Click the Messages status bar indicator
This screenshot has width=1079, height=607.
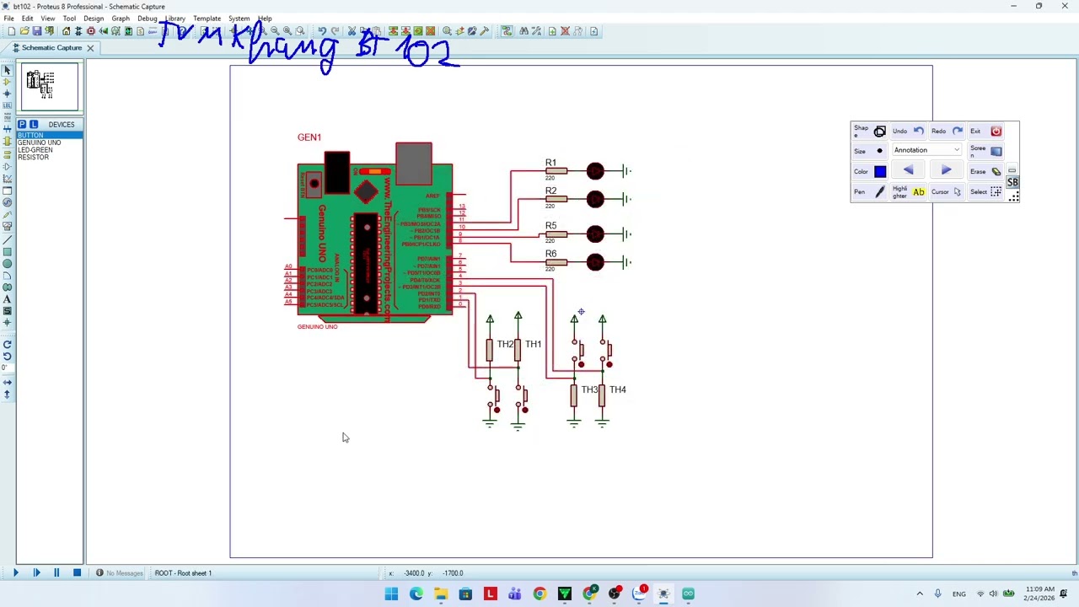point(120,573)
